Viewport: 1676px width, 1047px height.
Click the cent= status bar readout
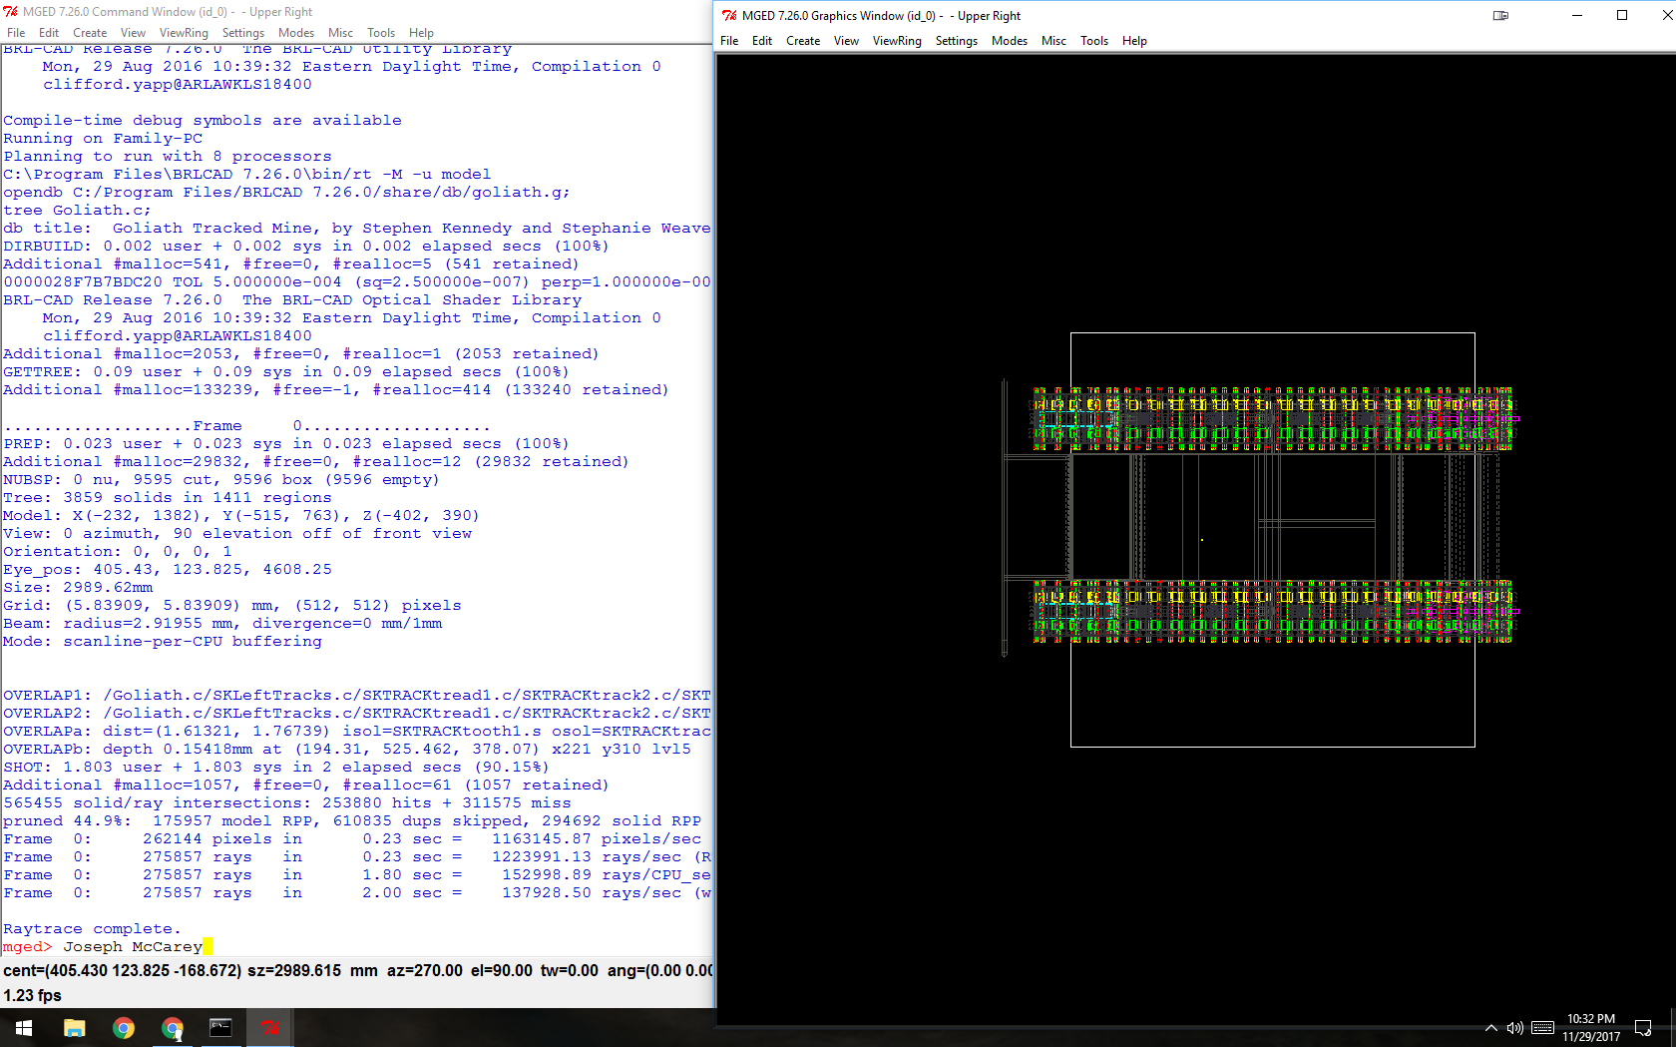click(x=122, y=970)
